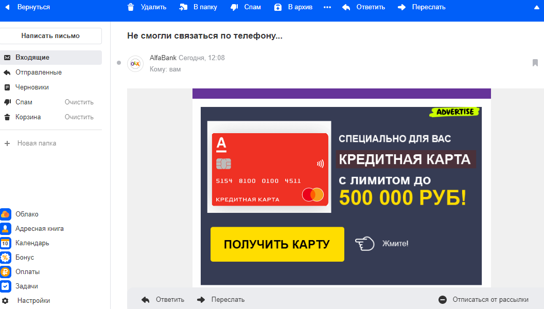Click the archive box icon for В архив
544x309 pixels.
click(278, 7)
